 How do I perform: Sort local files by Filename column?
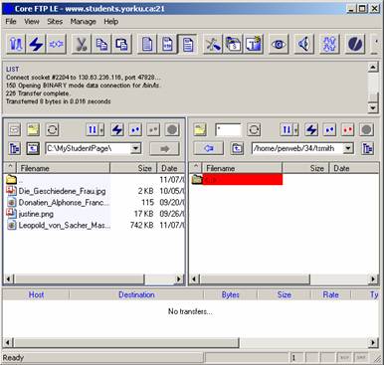point(63,168)
